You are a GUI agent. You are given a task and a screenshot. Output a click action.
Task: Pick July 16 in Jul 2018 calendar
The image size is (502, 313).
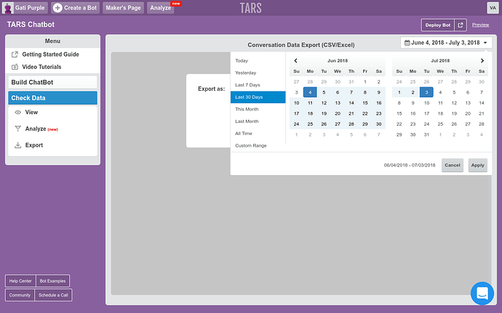click(x=413, y=113)
